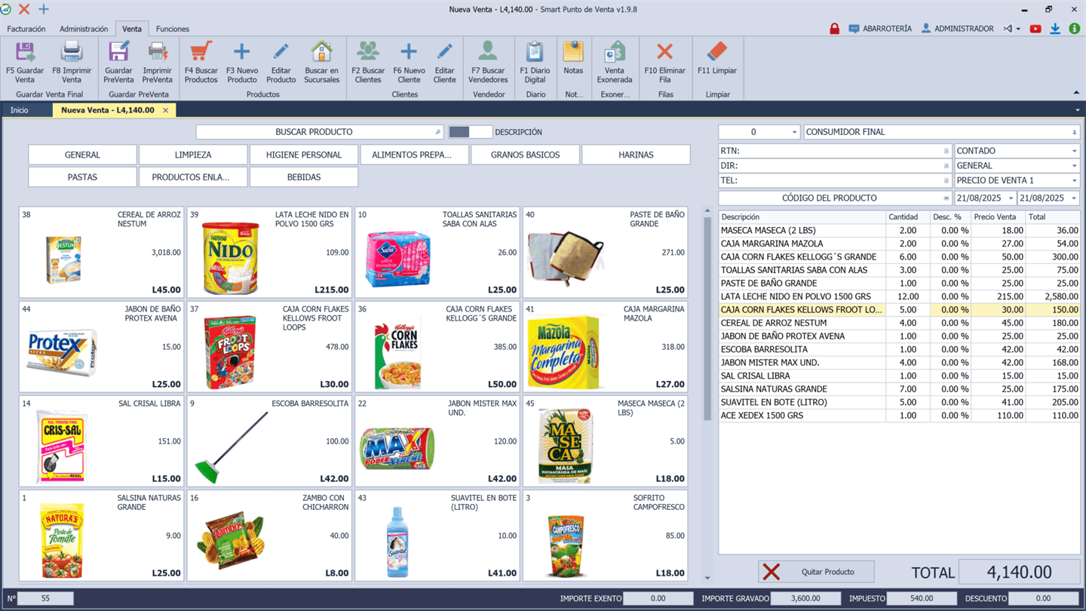Viewport: 1086px width, 611px height.
Task: Click the PASTAS category button
Action: [x=82, y=177]
